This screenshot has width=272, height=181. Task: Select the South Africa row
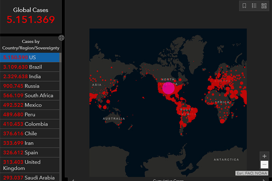[30, 96]
